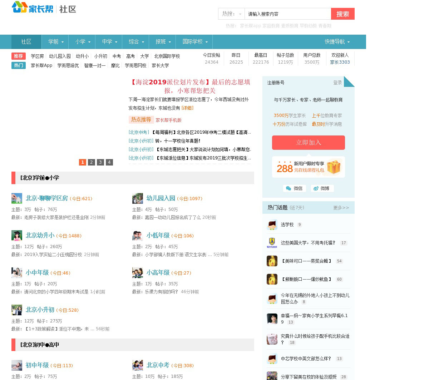Open the 幼儿园入园 forum icon

pos(138,198)
